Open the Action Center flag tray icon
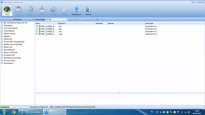205x115 pixels. pos(178,112)
